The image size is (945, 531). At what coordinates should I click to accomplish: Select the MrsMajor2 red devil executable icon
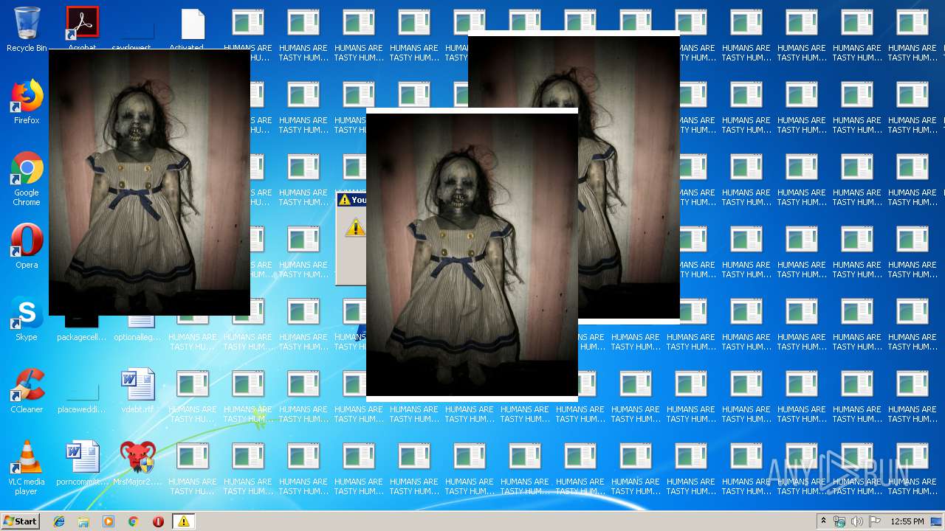pyautogui.click(x=137, y=463)
